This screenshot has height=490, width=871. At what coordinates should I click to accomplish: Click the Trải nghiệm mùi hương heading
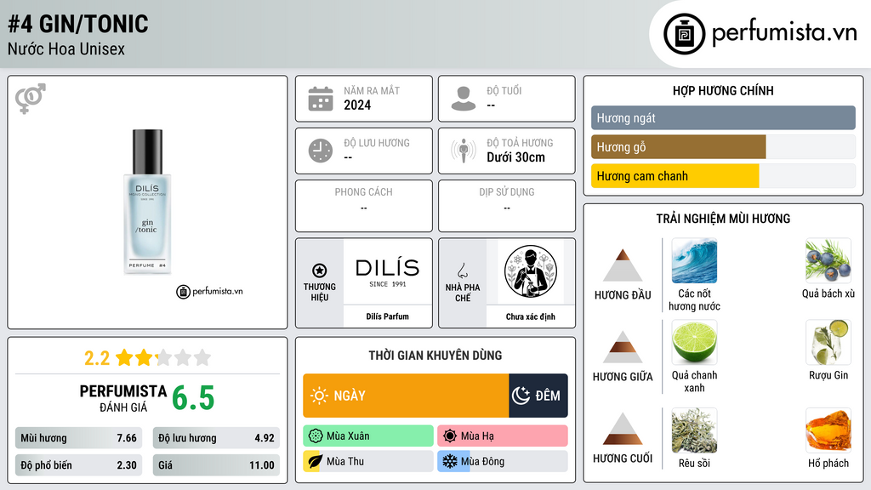723,219
